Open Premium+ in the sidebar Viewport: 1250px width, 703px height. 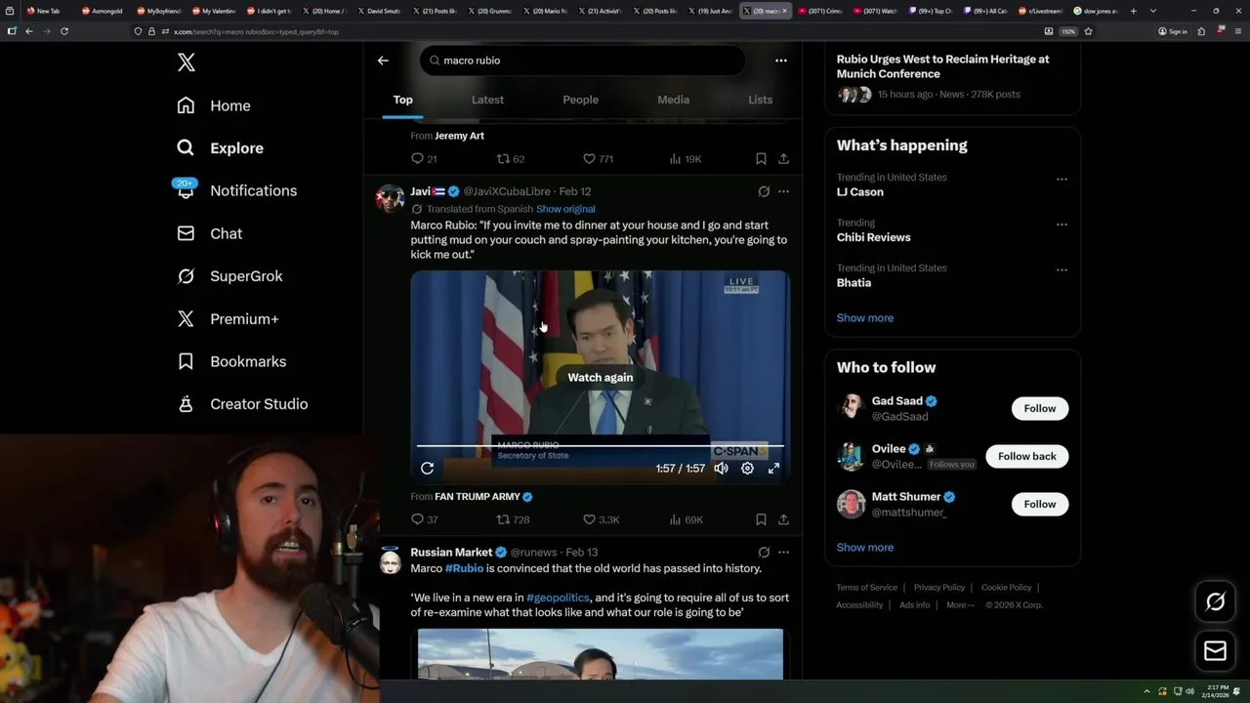click(229, 319)
